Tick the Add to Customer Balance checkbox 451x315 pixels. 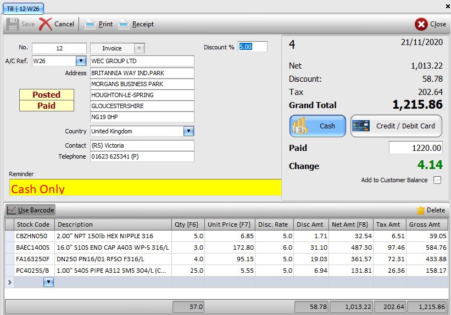[x=437, y=180]
